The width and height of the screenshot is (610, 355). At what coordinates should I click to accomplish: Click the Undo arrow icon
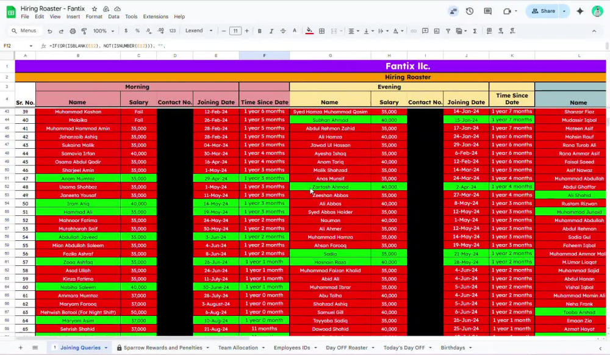49,31
